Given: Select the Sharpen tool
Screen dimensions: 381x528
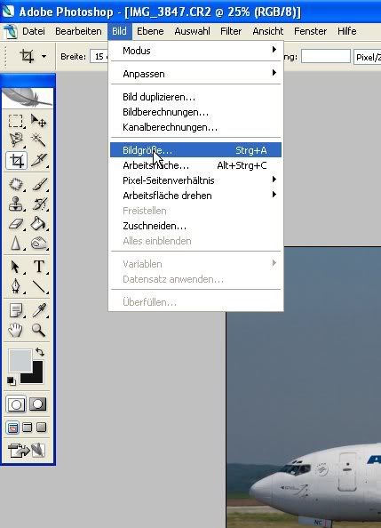Looking at the screenshot, I should click(15, 243).
